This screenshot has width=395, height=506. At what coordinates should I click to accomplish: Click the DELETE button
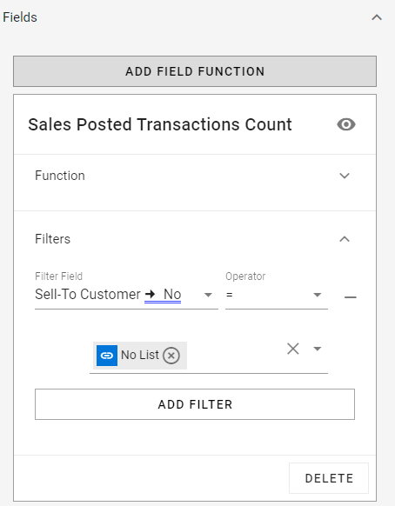click(x=329, y=478)
